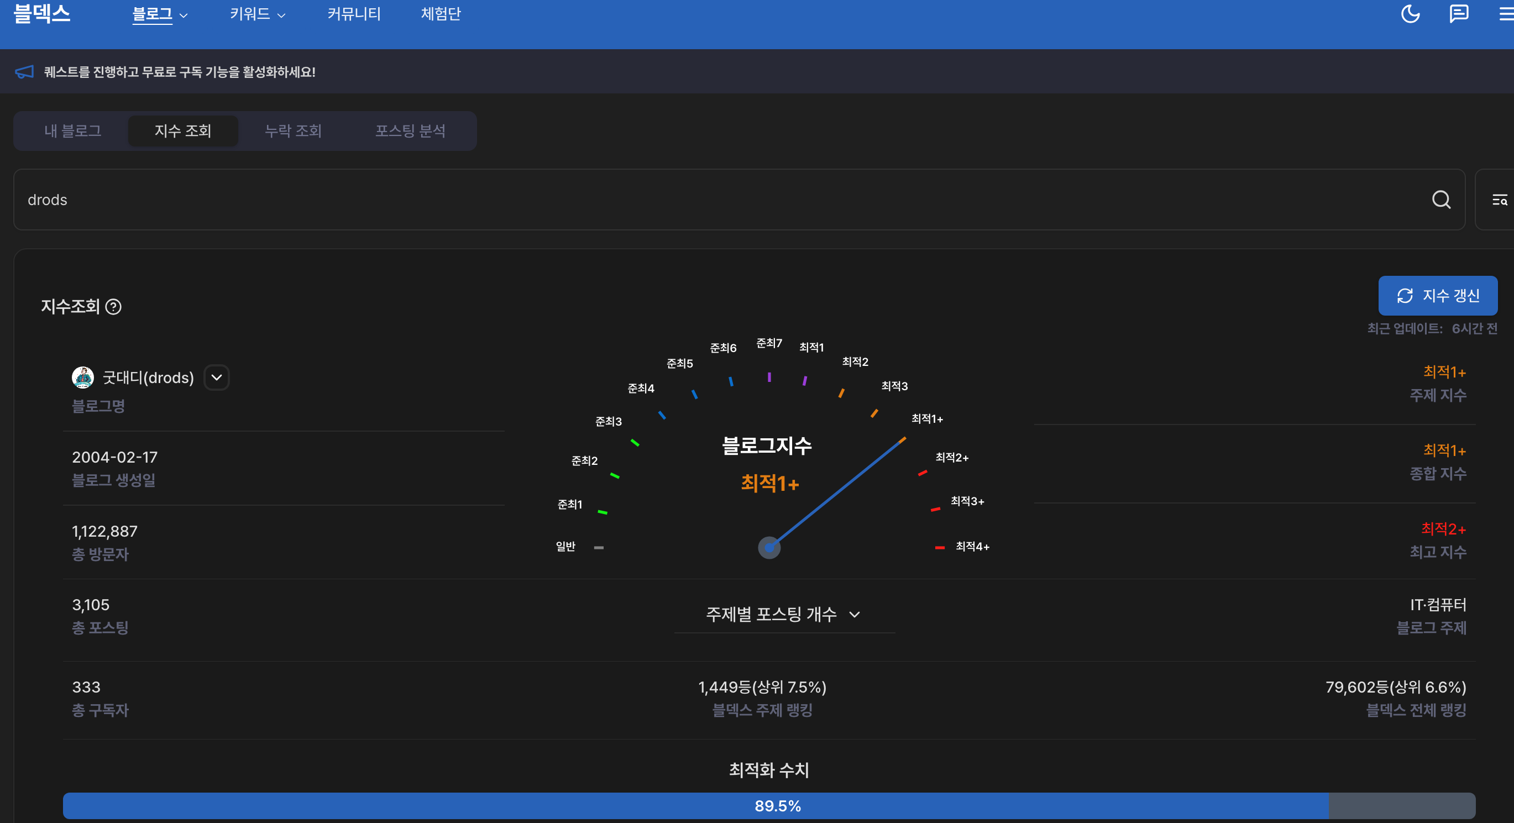The height and width of the screenshot is (823, 1514).
Task: Click the list search filter icon
Action: [x=1499, y=200]
